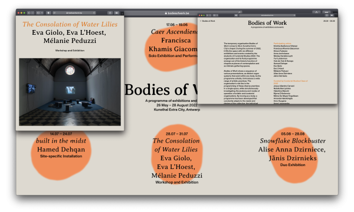The image size is (354, 212).
Task: Reload the page in the Water Lilies window
Action: 94,13
